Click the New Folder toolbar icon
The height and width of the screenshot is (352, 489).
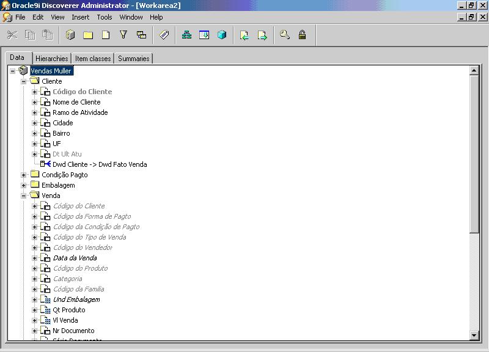(x=88, y=35)
